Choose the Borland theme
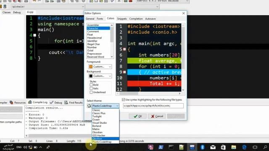The width and height of the screenshot is (269, 151). tap(105, 126)
